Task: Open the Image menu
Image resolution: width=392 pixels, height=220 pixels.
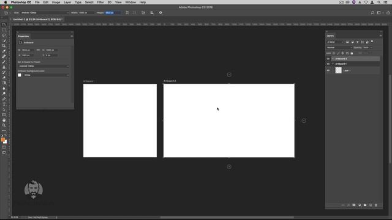Action: click(x=56, y=2)
